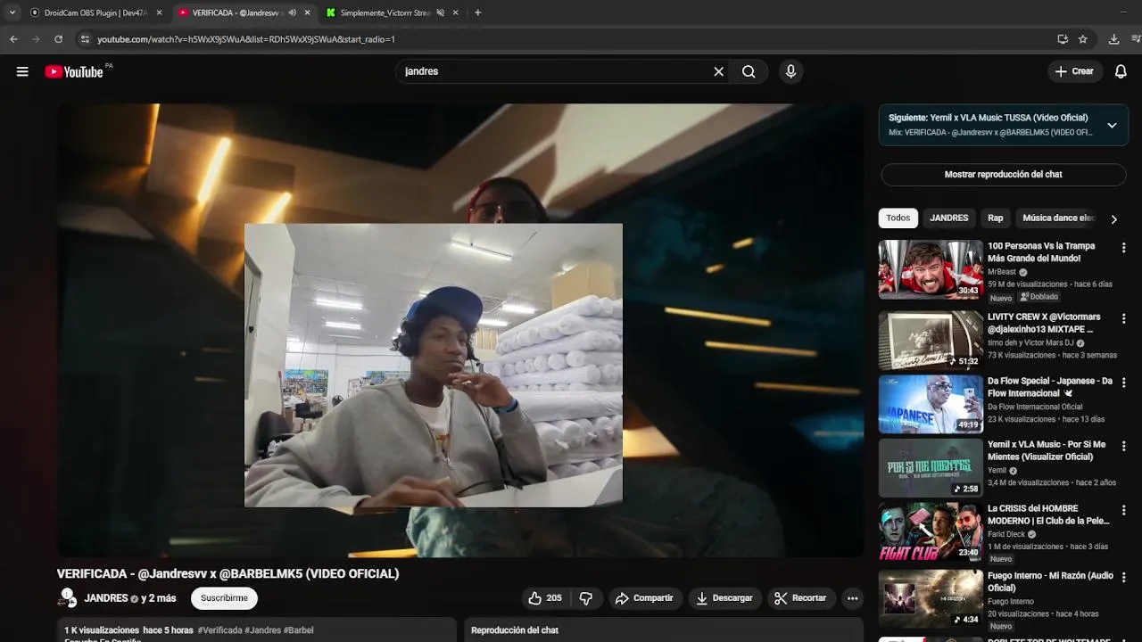Download the video with Descargar

pyautogui.click(x=724, y=598)
